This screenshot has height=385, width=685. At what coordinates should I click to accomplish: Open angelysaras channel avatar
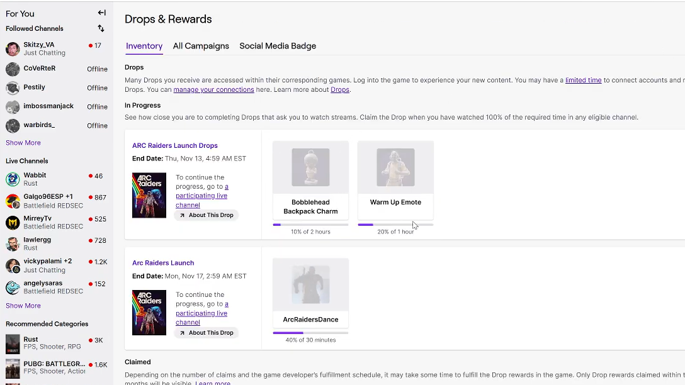[x=13, y=287]
